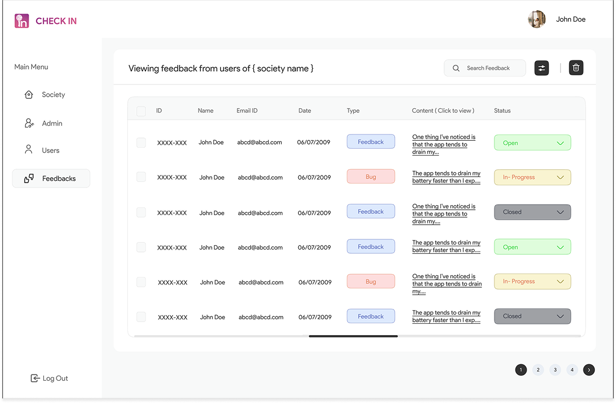Viewport: 616px width, 403px height.
Task: Select the Feedbacks menu item
Action: (x=51, y=179)
